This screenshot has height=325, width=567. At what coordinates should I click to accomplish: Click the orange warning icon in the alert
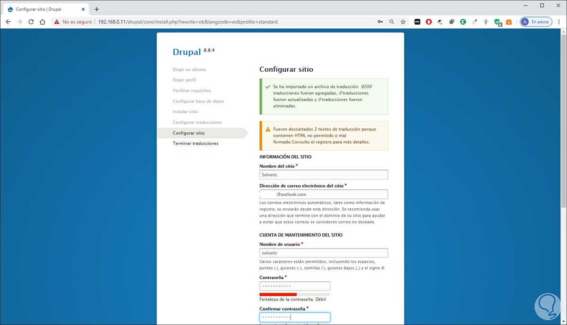click(x=268, y=129)
